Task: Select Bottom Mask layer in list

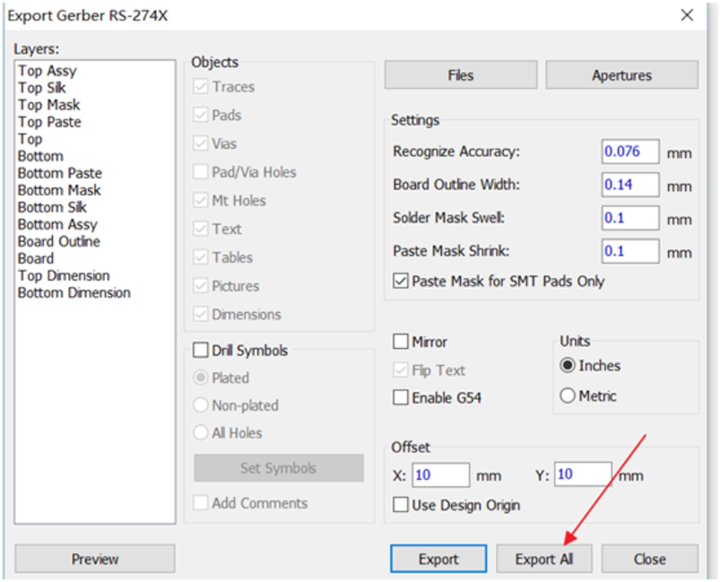Action: (x=59, y=190)
